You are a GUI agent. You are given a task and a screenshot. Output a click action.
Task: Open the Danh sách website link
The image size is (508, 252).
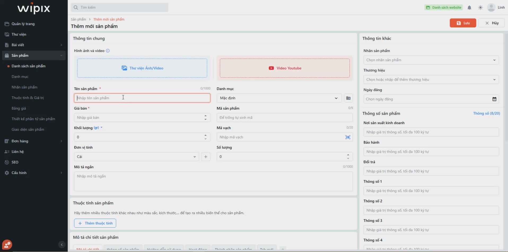(x=444, y=7)
